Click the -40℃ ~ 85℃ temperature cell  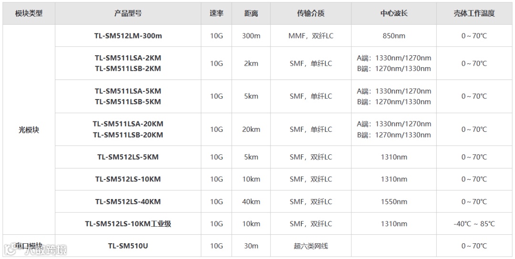(474, 224)
